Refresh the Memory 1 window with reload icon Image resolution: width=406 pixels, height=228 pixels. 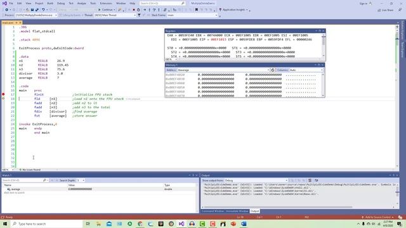tap(273, 70)
